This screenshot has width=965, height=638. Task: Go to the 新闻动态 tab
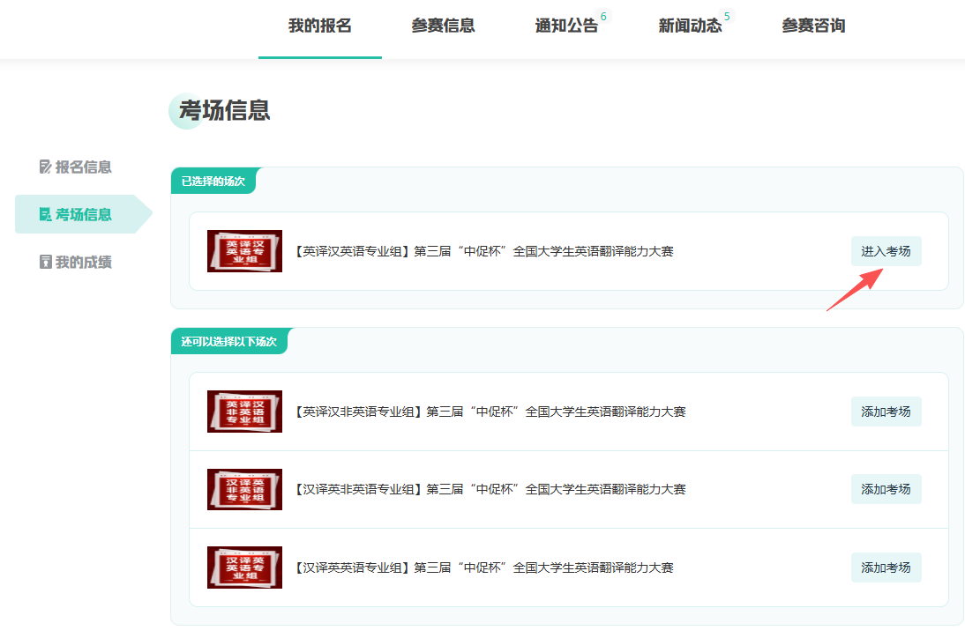click(690, 26)
